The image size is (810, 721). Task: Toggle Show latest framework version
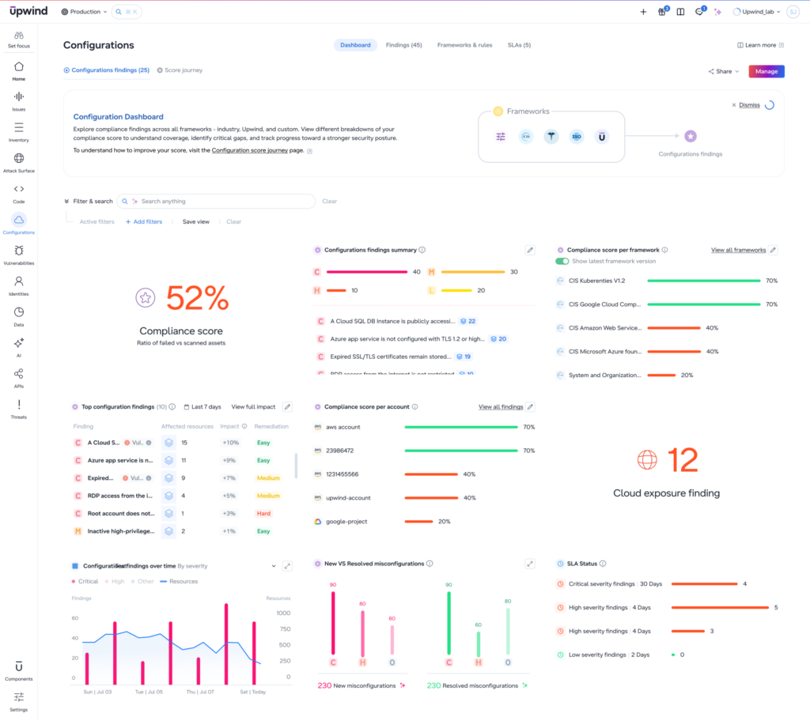pos(562,262)
